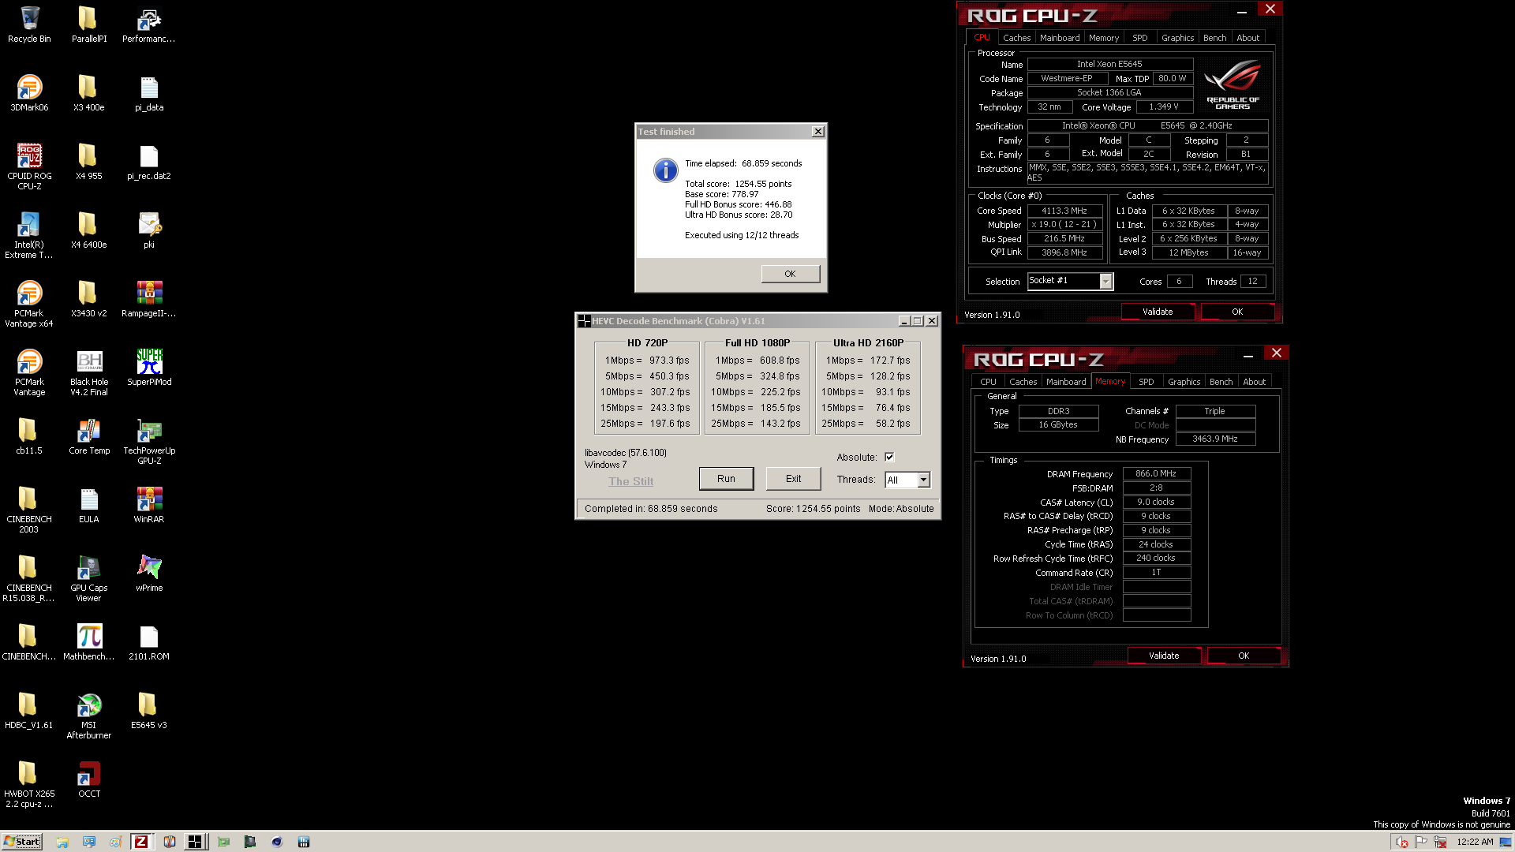Open About tab in top CPU-Z window
Image resolution: width=1515 pixels, height=852 pixels.
click(x=1248, y=38)
